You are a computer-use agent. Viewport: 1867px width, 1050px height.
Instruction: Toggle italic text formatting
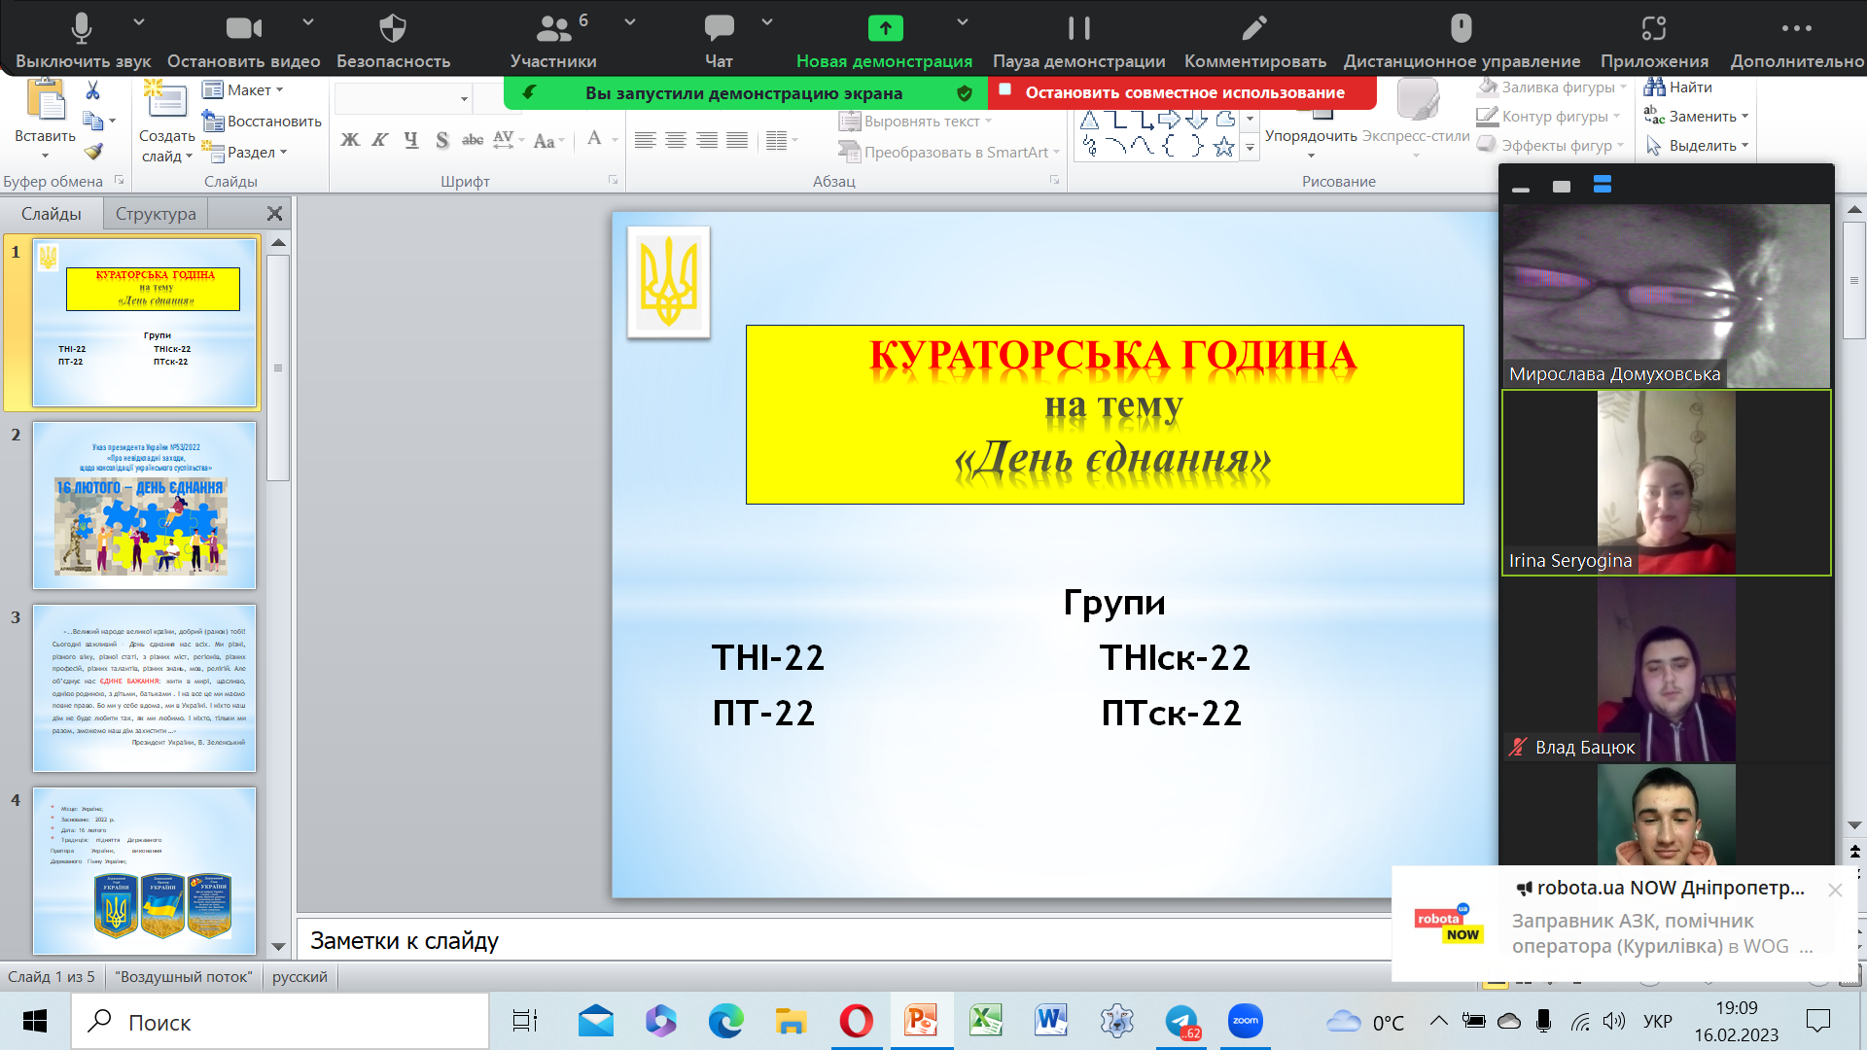point(380,140)
